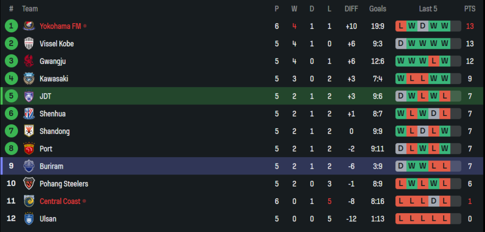Open the Central Coast team link

tap(60, 201)
